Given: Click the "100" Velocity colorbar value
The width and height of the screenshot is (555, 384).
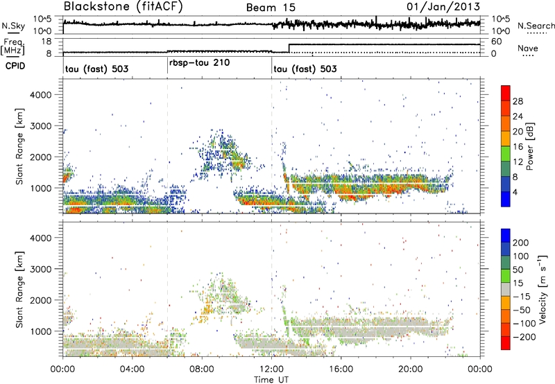Looking at the screenshot, I should tap(521, 256).
